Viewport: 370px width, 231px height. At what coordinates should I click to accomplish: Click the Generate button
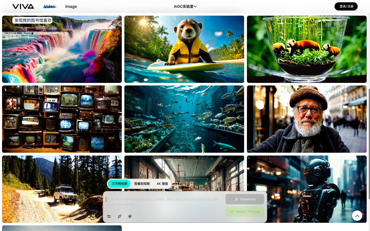(x=245, y=199)
